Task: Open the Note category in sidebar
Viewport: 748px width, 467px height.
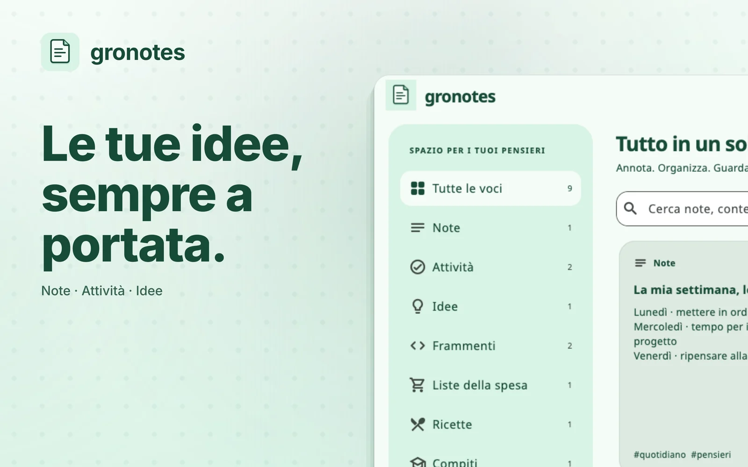Action: (x=490, y=227)
